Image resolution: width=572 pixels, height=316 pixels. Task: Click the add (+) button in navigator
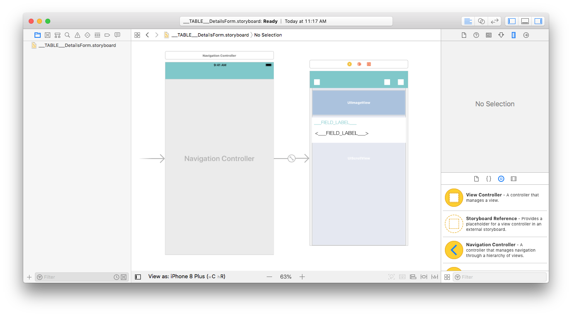tap(29, 277)
